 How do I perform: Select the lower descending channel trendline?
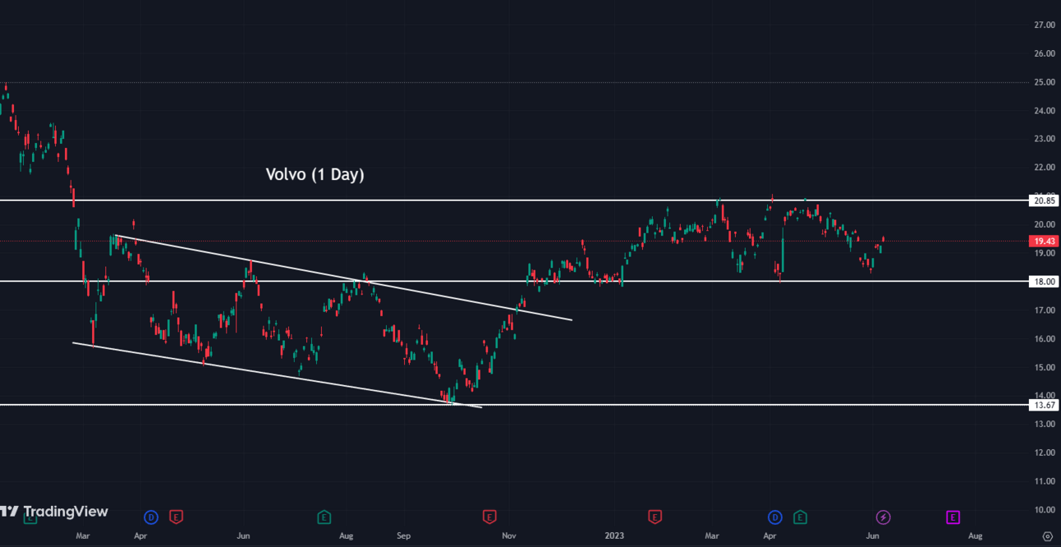point(278,375)
